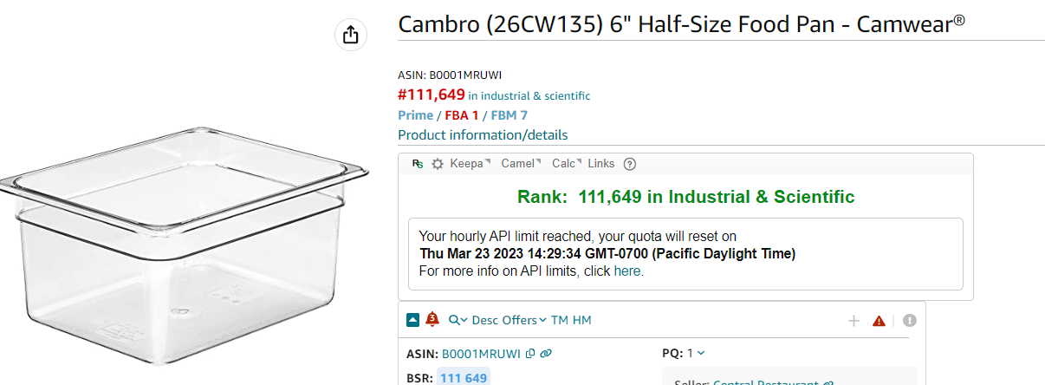Expand the search magnifier dropdown

pyautogui.click(x=458, y=320)
